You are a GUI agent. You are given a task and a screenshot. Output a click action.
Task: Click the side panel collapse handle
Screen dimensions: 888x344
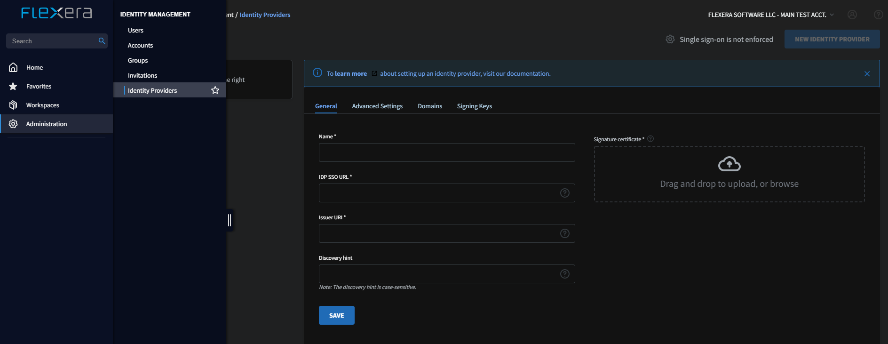[x=230, y=220]
